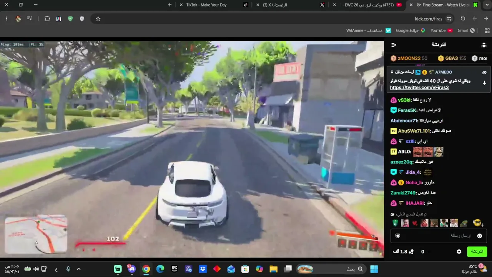Open Abdenour71's chat username

point(404,121)
